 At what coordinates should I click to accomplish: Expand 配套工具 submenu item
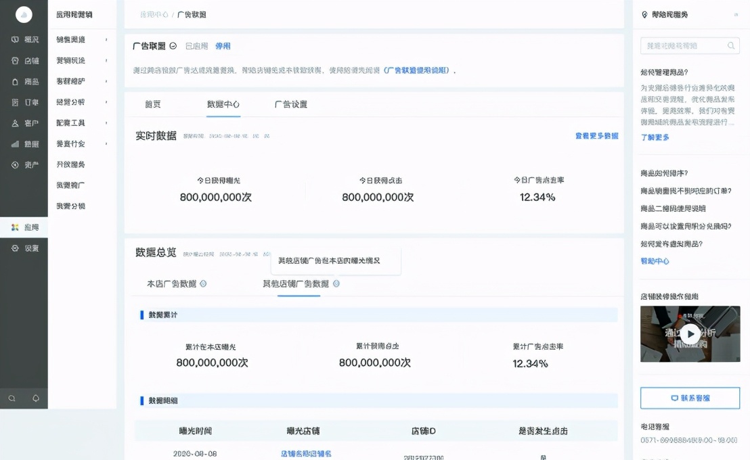[82, 123]
